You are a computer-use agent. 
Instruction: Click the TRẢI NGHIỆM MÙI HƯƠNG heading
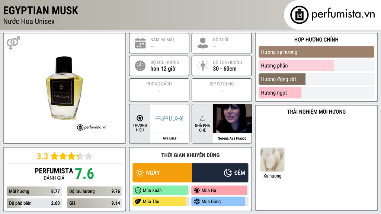(316, 112)
